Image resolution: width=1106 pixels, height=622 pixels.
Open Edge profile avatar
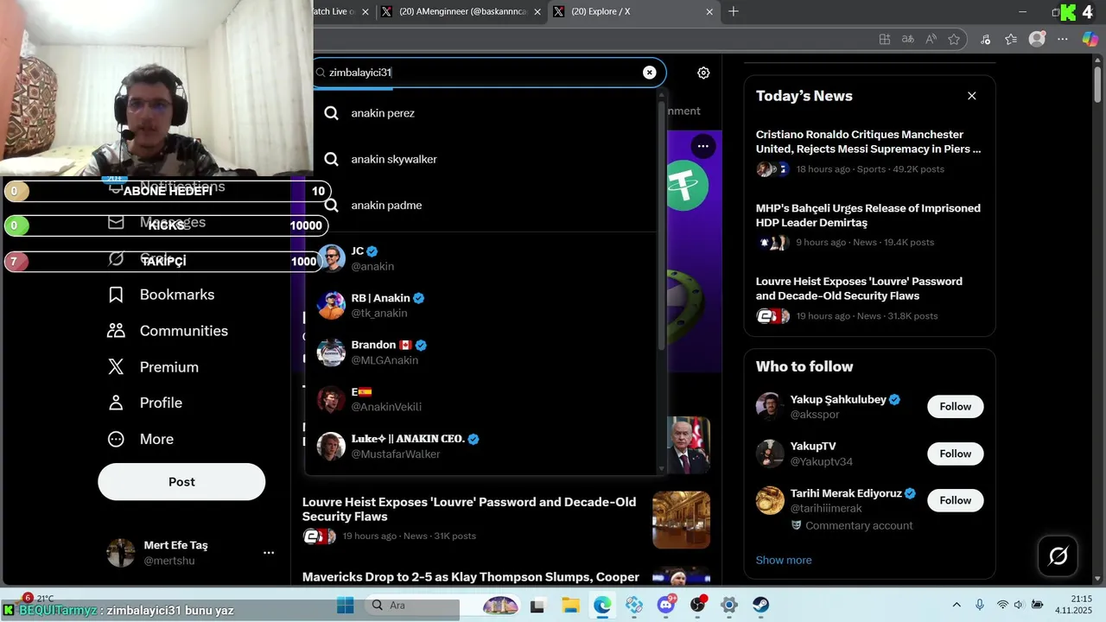[1037, 39]
